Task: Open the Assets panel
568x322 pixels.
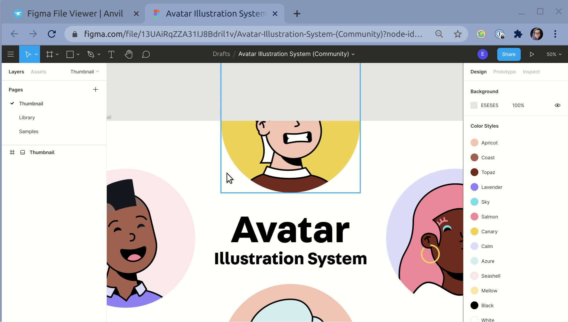Action: [x=39, y=71]
